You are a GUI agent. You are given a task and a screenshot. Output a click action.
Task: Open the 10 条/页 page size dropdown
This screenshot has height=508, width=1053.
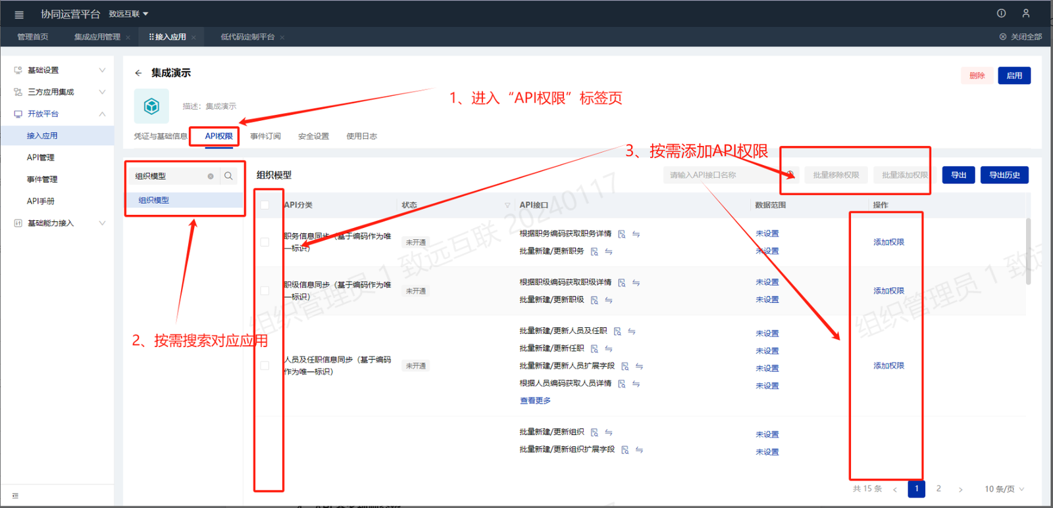pyautogui.click(x=1004, y=489)
